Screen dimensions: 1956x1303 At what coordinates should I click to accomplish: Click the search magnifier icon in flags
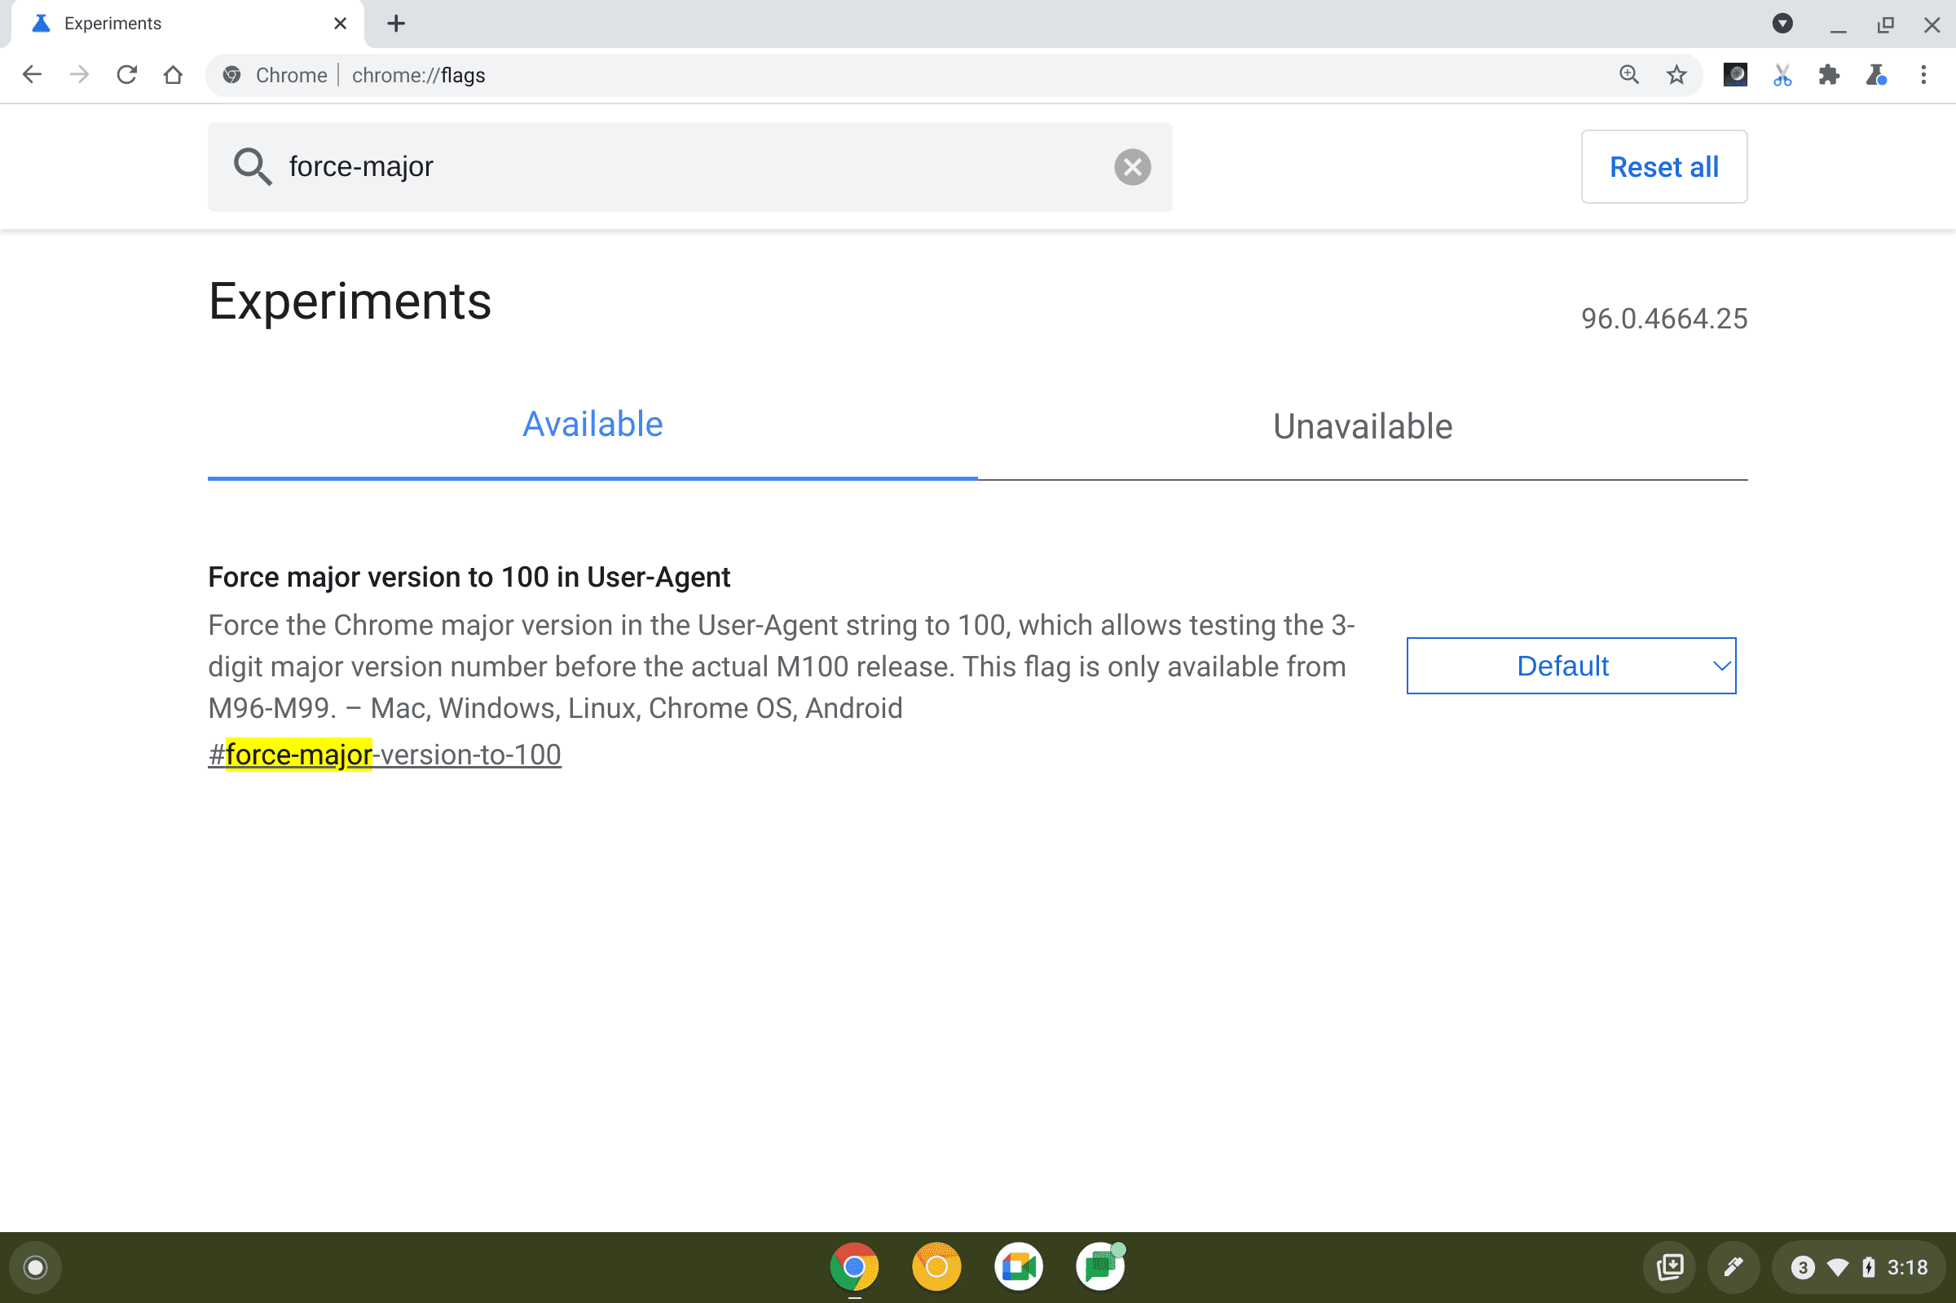(252, 165)
